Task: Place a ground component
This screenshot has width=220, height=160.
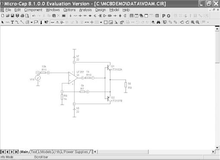Action: 70,16
